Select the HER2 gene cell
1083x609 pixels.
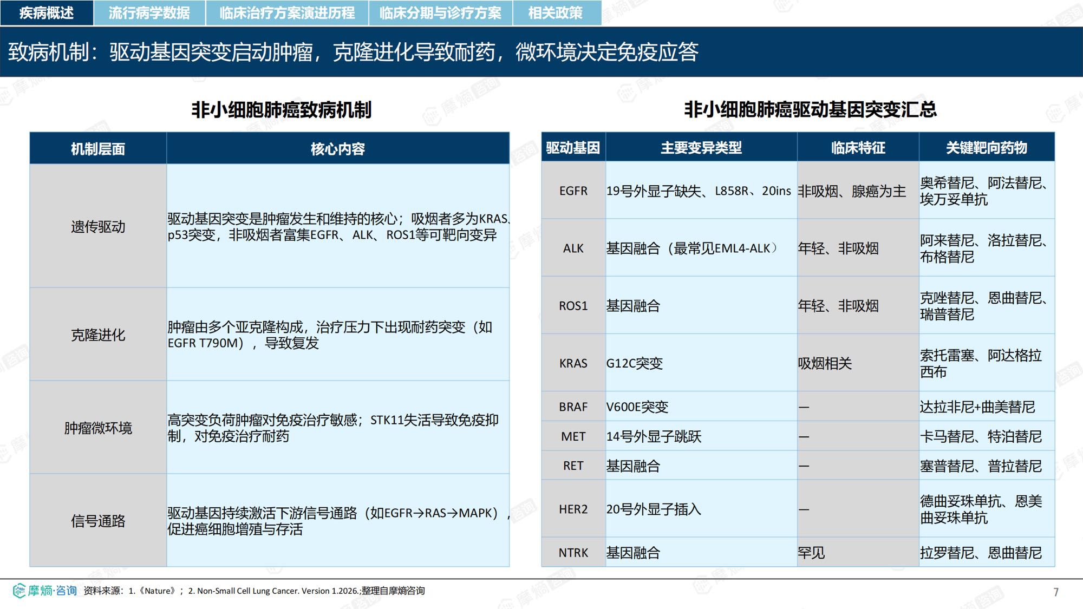pyautogui.click(x=573, y=509)
